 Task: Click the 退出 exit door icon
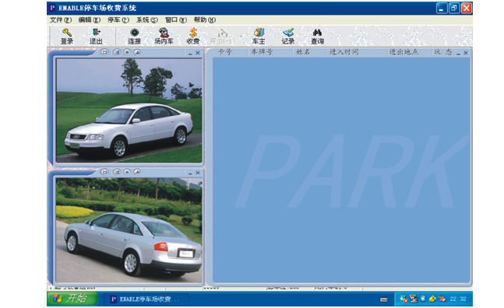click(x=96, y=36)
